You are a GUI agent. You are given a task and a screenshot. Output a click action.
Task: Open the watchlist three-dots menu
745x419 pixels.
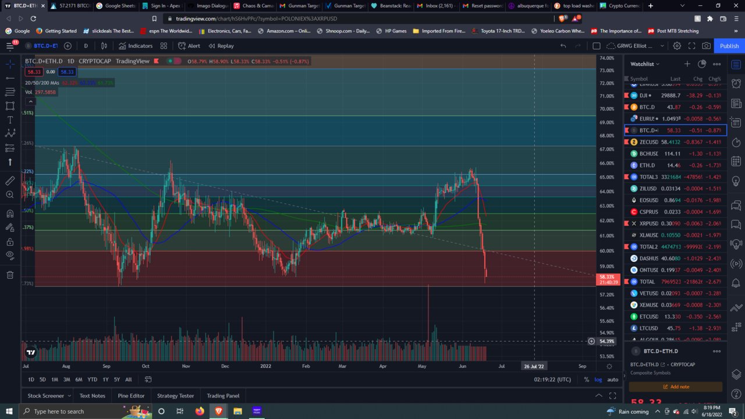tap(717, 64)
